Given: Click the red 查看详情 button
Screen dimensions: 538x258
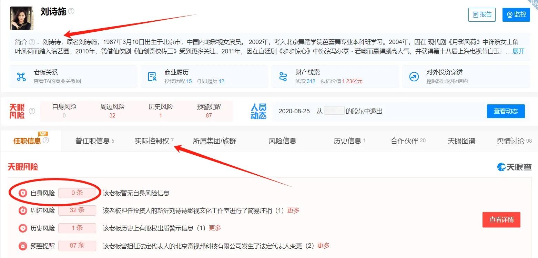Looking at the screenshot, I should coord(501,219).
